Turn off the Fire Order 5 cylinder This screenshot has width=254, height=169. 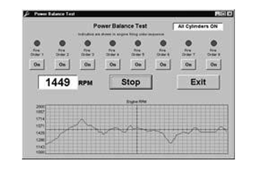coord(138,64)
